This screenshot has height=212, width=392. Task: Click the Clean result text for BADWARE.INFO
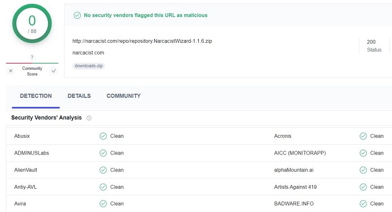pos(377,204)
